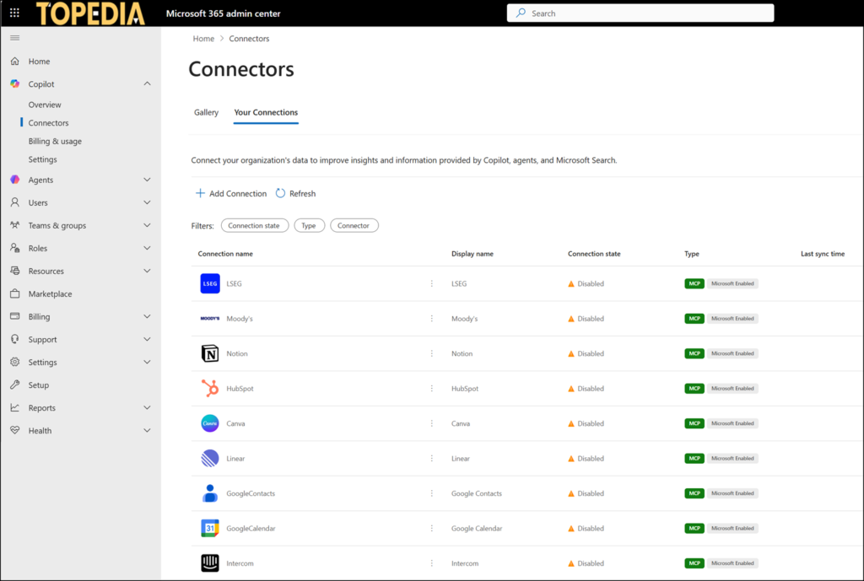Click the LSEG connector logo
The width and height of the screenshot is (864, 581).
(210, 283)
